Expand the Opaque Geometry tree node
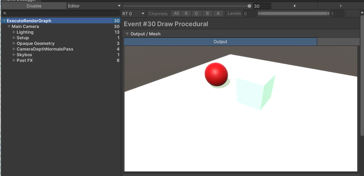364x176 pixels. (x=14, y=43)
